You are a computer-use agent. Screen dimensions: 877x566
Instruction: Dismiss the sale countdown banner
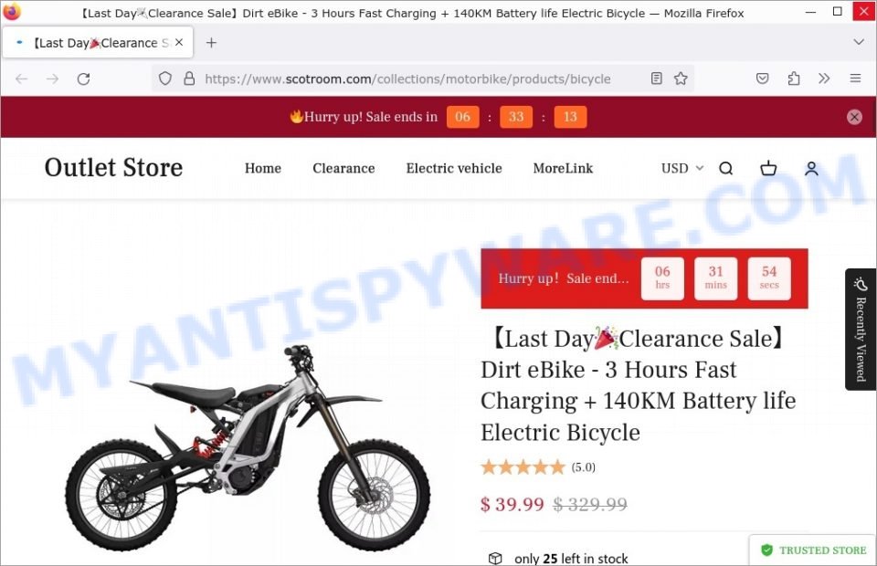click(854, 117)
